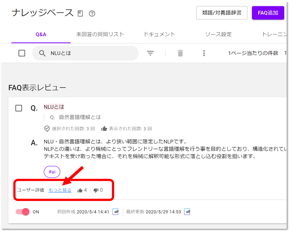Click the editor avatar next to 最終更新
The width and height of the screenshot is (290, 232).
point(187,212)
